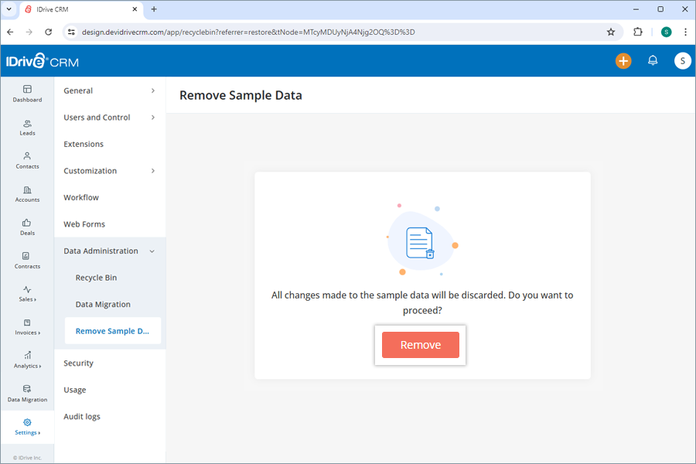Expand Users and Control settings
The width and height of the screenshot is (696, 464).
click(108, 117)
